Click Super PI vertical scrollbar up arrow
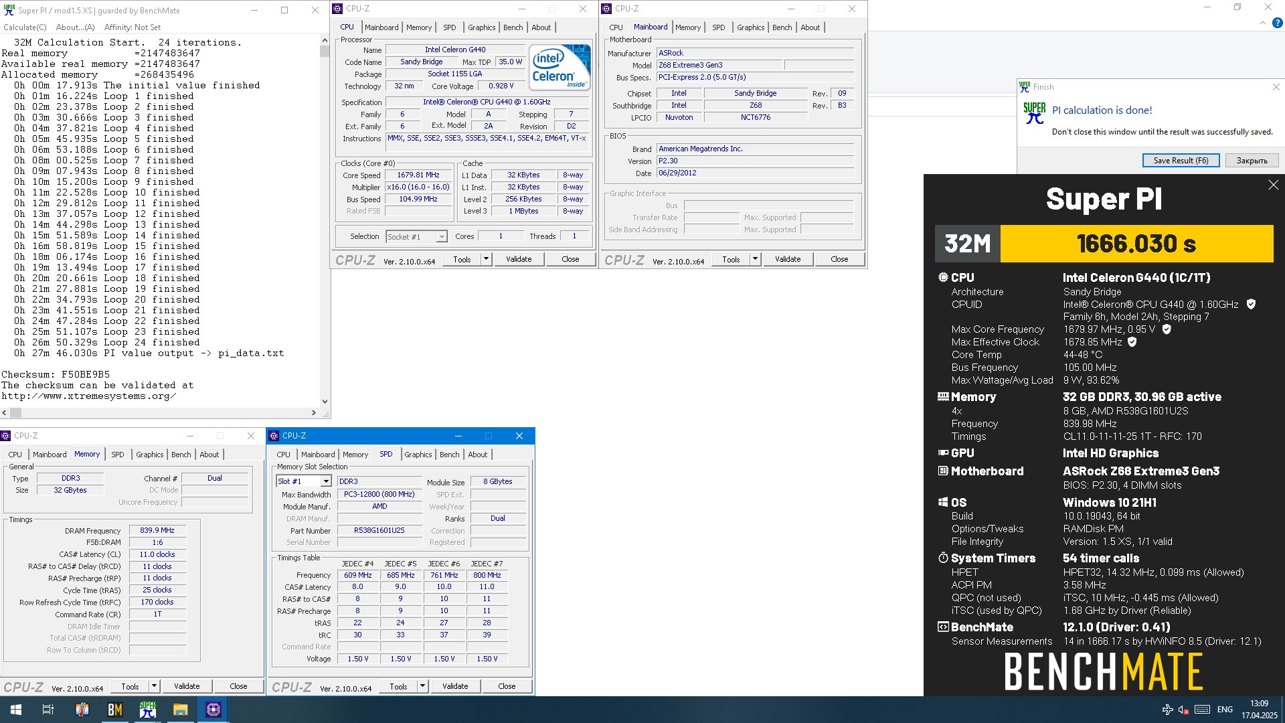 pyautogui.click(x=325, y=40)
